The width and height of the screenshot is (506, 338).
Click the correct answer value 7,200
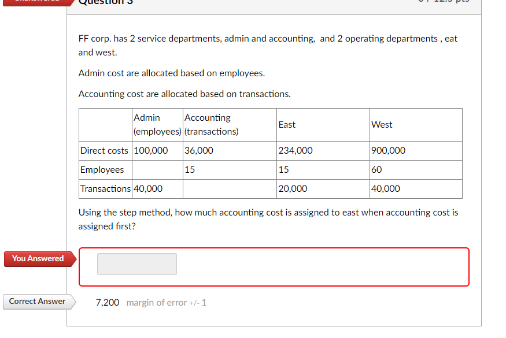click(x=107, y=302)
